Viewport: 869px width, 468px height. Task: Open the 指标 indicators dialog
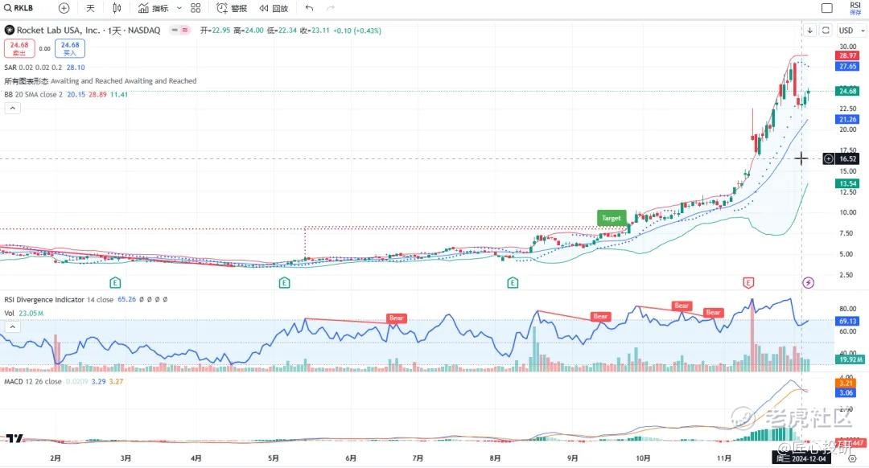point(154,8)
